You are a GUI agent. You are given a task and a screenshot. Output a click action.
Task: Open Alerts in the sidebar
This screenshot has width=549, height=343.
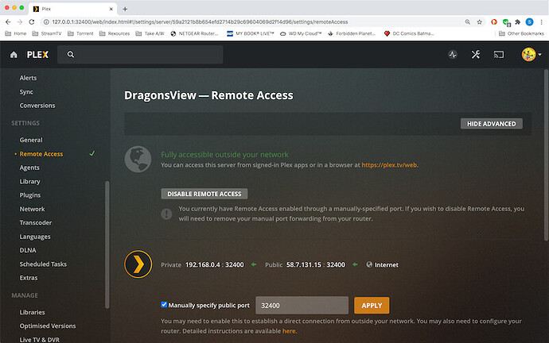tap(28, 78)
